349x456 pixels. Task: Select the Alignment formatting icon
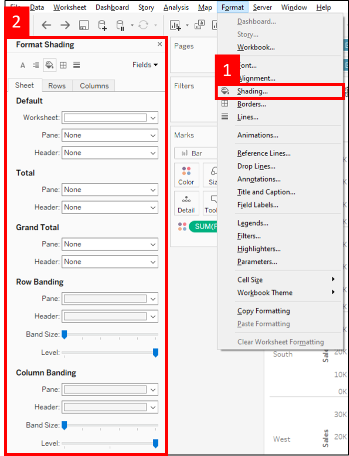coord(36,65)
